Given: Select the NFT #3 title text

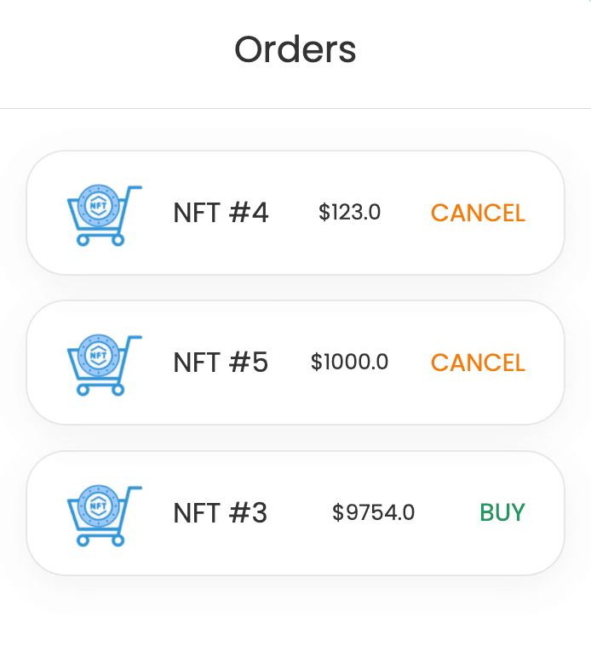Looking at the screenshot, I should pyautogui.click(x=220, y=513).
